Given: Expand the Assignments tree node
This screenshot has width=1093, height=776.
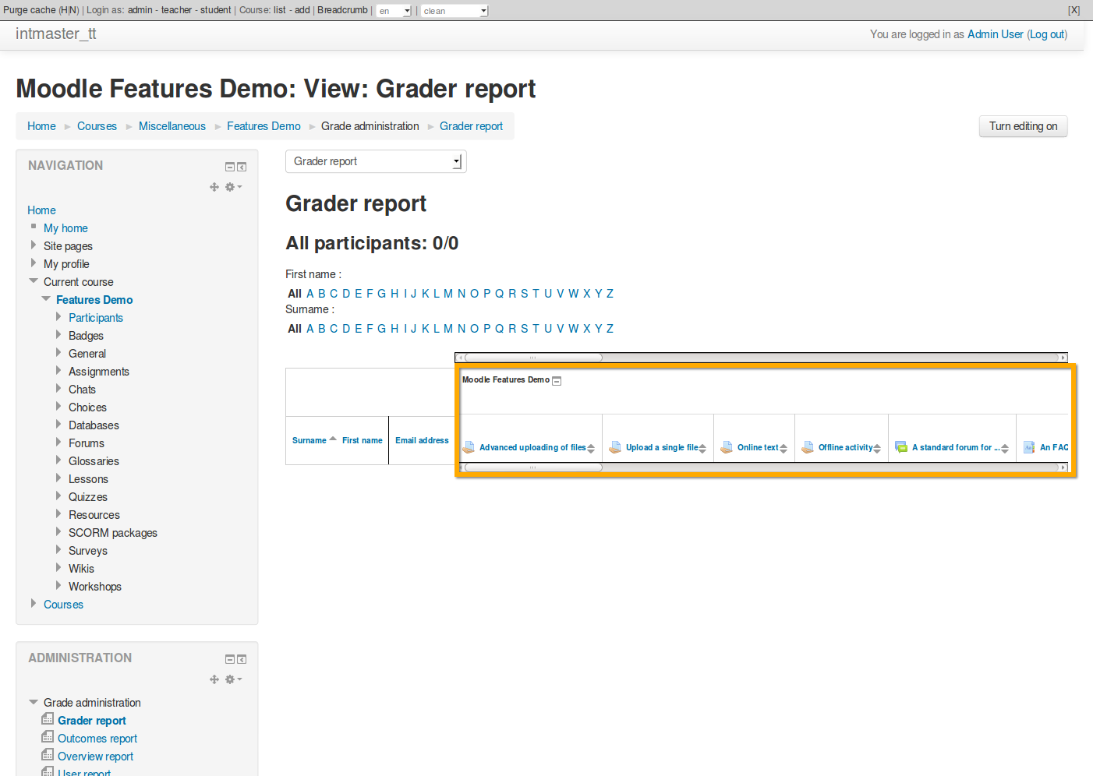Looking at the screenshot, I should (58, 371).
